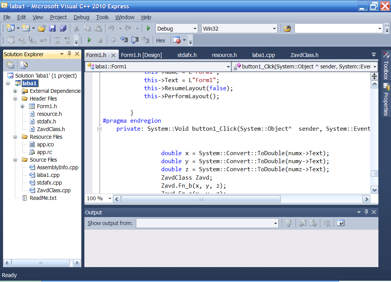Click Find Message in Code icon in Output
Screen dimensions: 391x282
point(289,223)
